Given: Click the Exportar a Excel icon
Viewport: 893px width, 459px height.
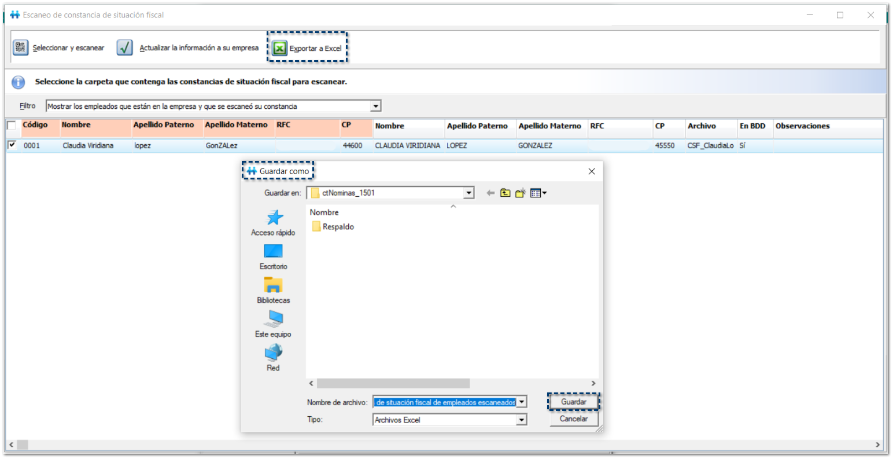Looking at the screenshot, I should [279, 48].
